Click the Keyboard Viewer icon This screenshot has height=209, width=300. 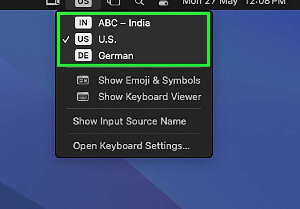point(83,96)
